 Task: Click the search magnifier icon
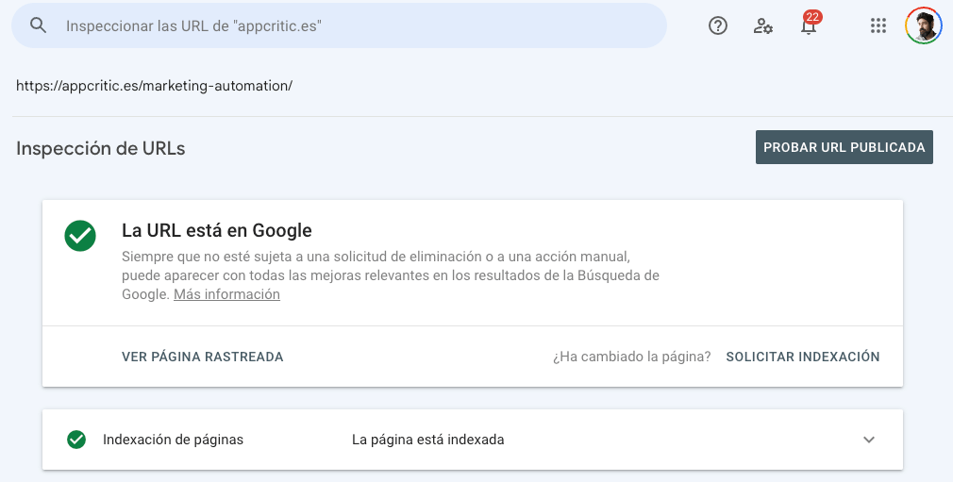click(x=38, y=25)
